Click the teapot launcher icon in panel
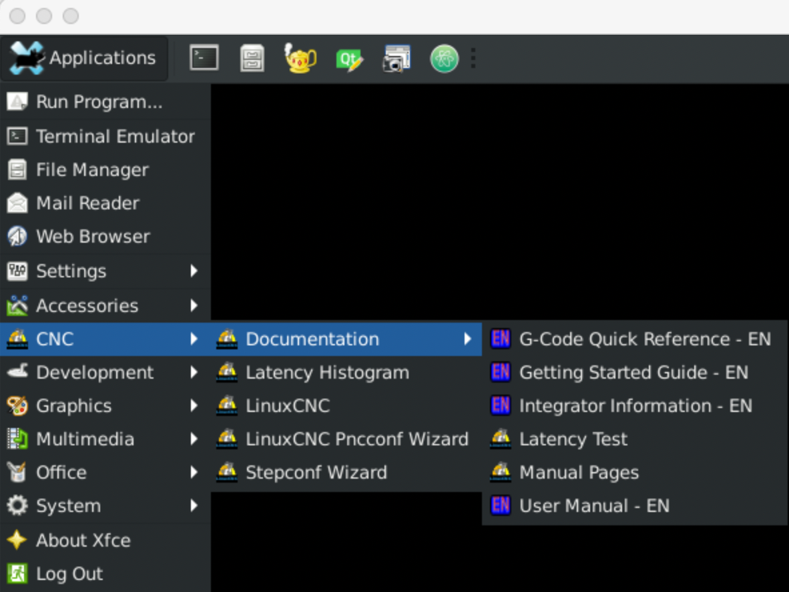Screen dimensions: 789x592 coord(300,58)
